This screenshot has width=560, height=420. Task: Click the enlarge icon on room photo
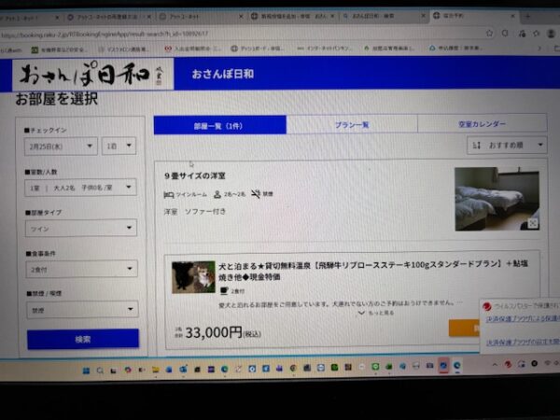point(532,223)
